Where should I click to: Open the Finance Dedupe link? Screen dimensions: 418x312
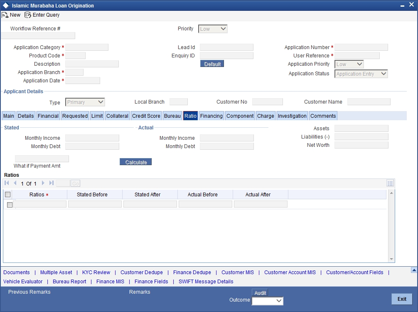point(192,272)
